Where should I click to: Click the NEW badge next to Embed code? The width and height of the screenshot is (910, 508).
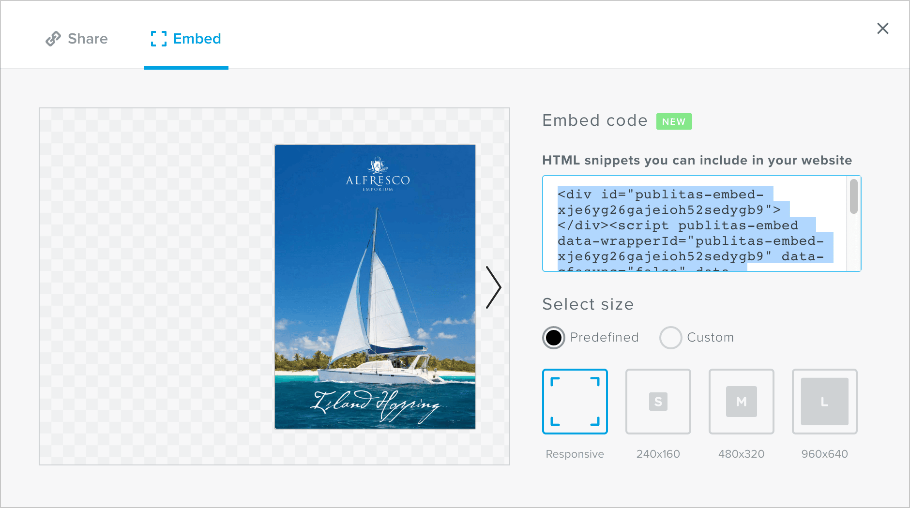(x=674, y=121)
